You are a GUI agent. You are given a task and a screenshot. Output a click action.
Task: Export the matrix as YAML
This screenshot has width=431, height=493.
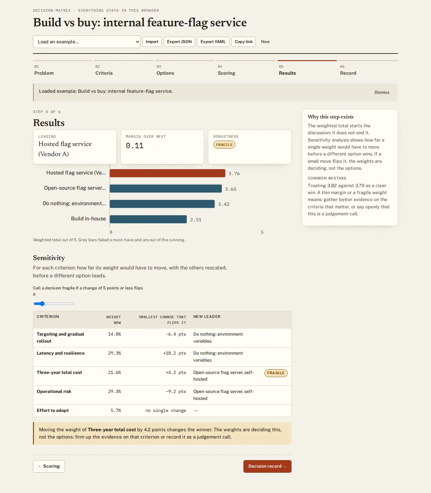(x=213, y=42)
